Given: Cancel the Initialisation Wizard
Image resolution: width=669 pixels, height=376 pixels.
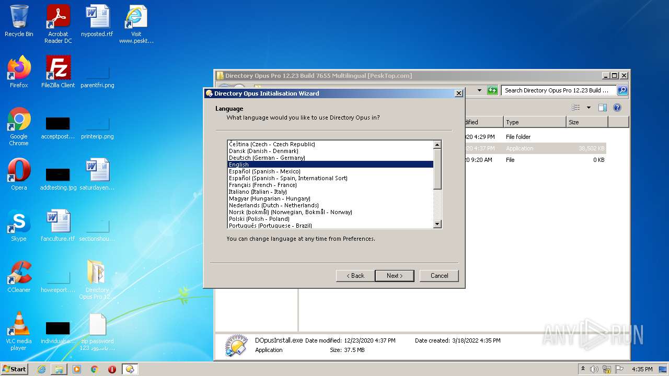Looking at the screenshot, I should (x=439, y=276).
